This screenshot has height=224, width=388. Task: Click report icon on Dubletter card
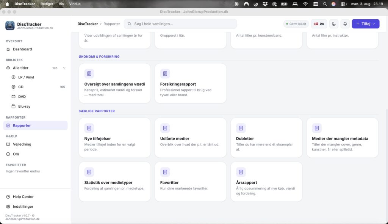point(241,128)
